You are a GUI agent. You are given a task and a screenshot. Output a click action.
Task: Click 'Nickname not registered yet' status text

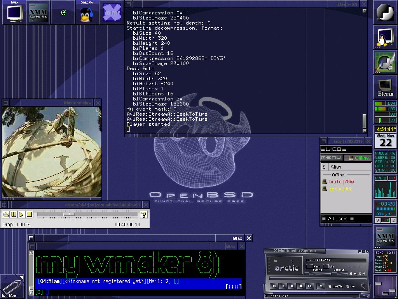(x=104, y=281)
